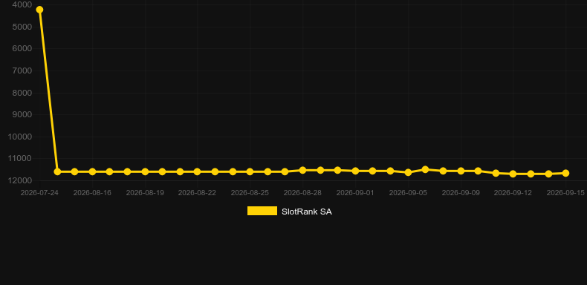This screenshot has width=587, height=285.
Task: Click the data point above 2026-09-09
Action: click(461, 171)
